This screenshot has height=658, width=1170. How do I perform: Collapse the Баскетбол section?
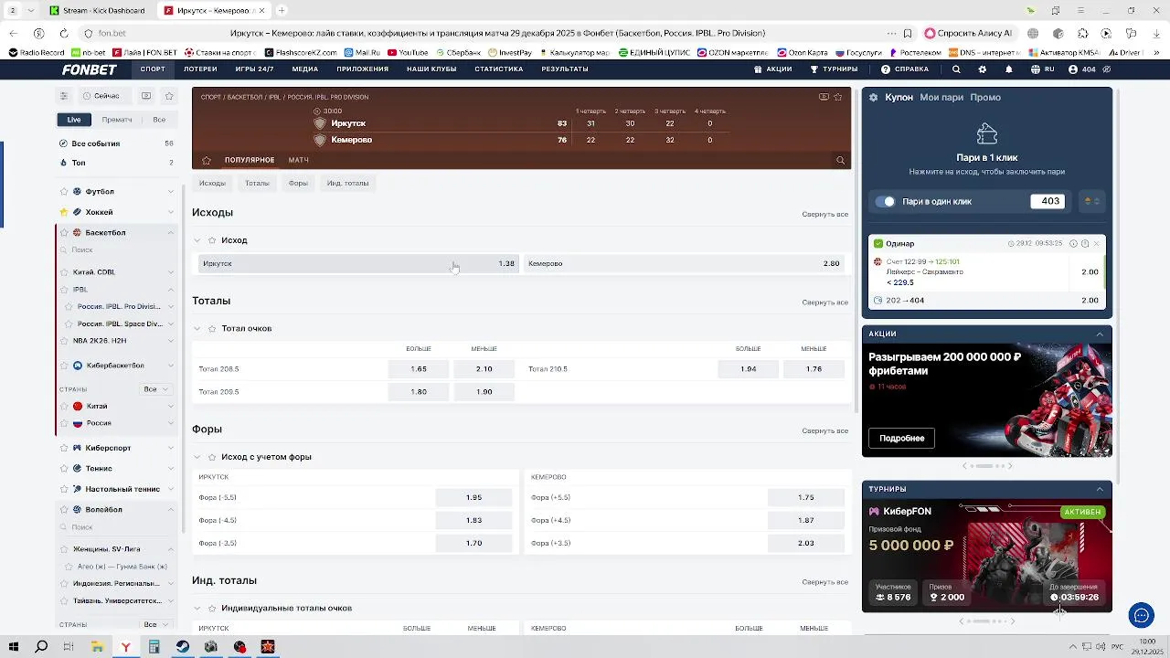click(x=170, y=233)
